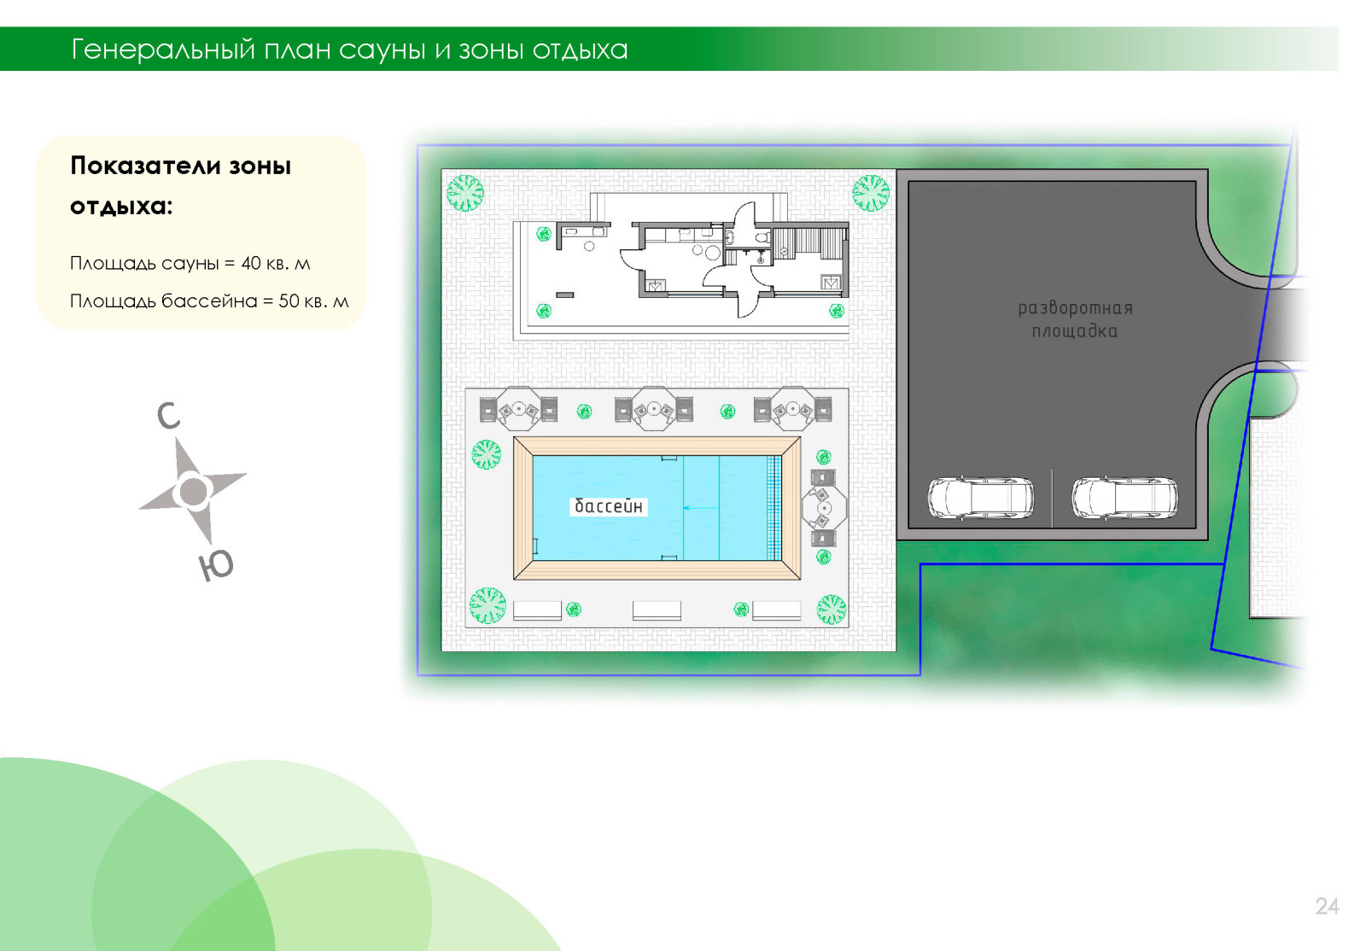Click the umbrella table right of the pool
1366x951 pixels.
tap(824, 508)
